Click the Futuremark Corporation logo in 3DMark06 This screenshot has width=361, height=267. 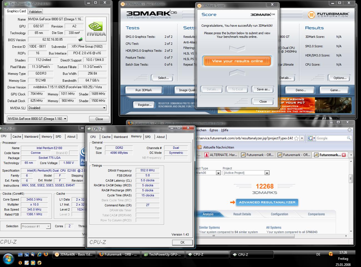pyautogui.click(x=329, y=14)
